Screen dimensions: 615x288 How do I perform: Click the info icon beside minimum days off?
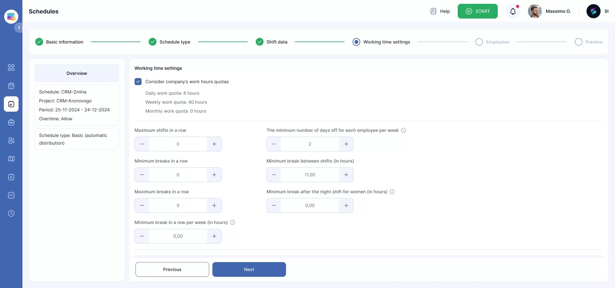pos(404,130)
